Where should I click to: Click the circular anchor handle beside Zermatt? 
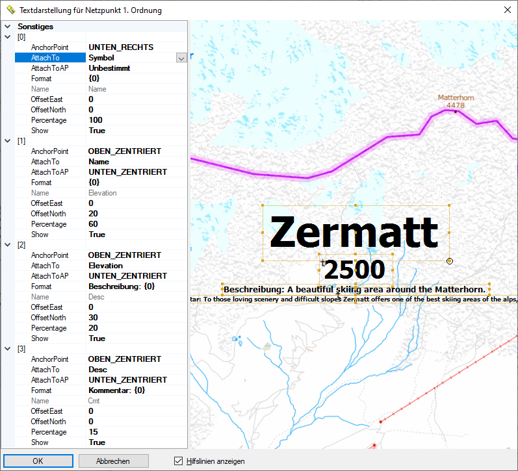[x=450, y=261]
